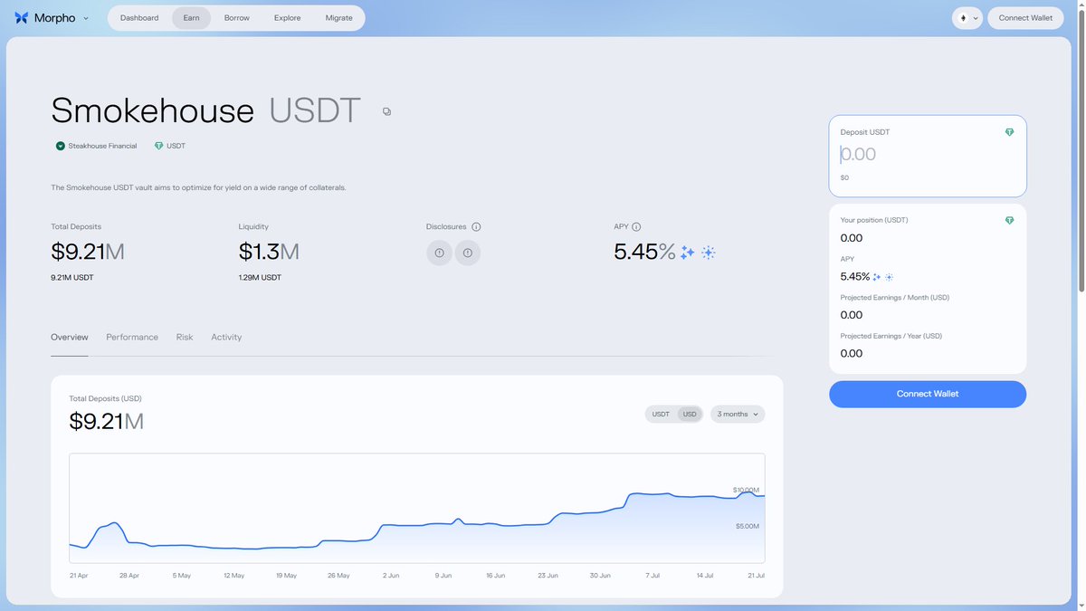Click the $10.00M chart axis label
The height and width of the screenshot is (611, 1086).
click(746, 490)
